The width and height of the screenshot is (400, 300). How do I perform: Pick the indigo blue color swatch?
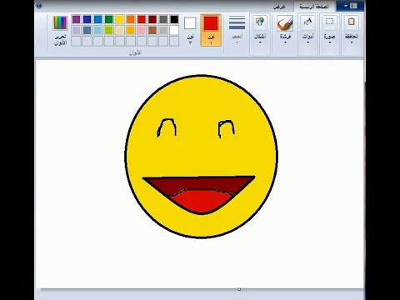pyautogui.click(x=87, y=19)
